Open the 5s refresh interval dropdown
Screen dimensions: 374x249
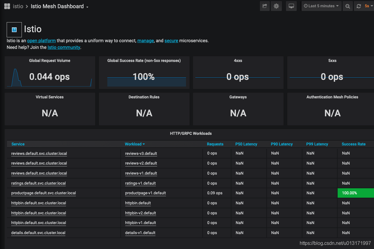pos(369,6)
